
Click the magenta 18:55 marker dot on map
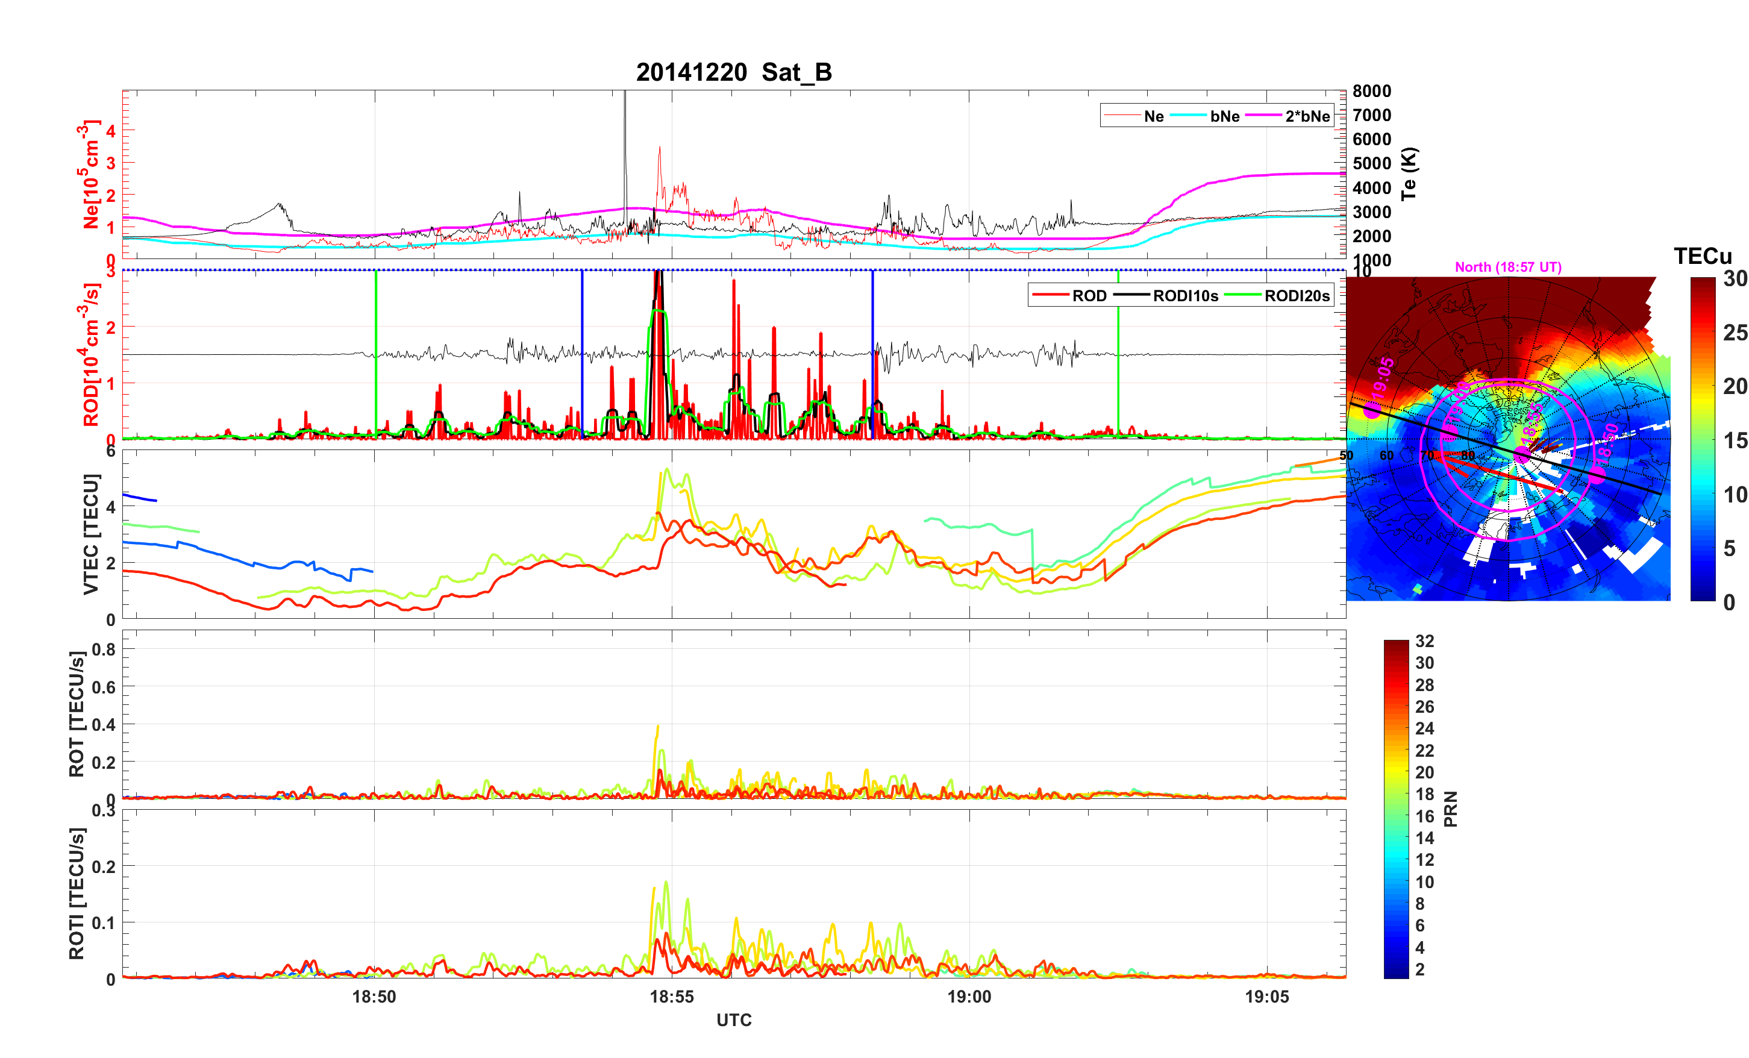pos(1522,454)
